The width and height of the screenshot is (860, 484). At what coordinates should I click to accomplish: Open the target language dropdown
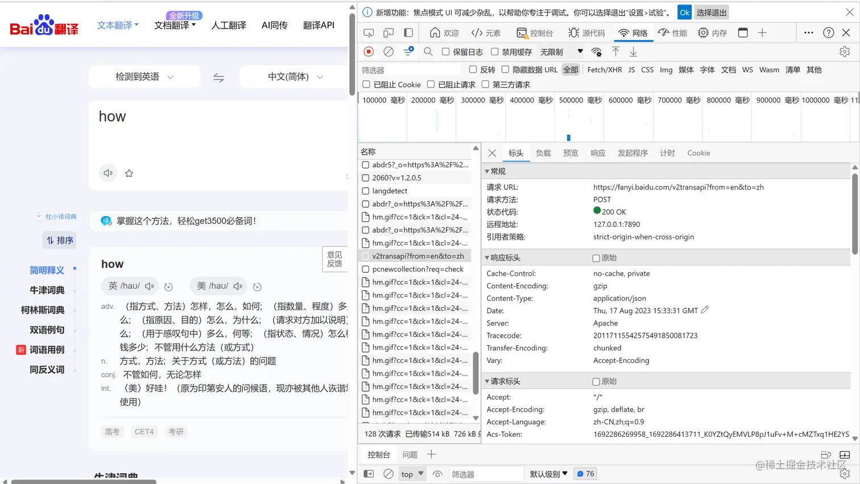coord(293,77)
